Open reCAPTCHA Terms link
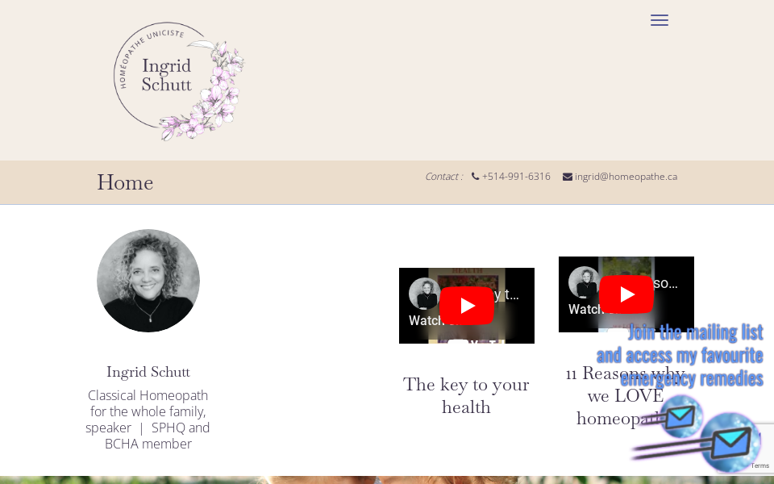 pyautogui.click(x=759, y=465)
